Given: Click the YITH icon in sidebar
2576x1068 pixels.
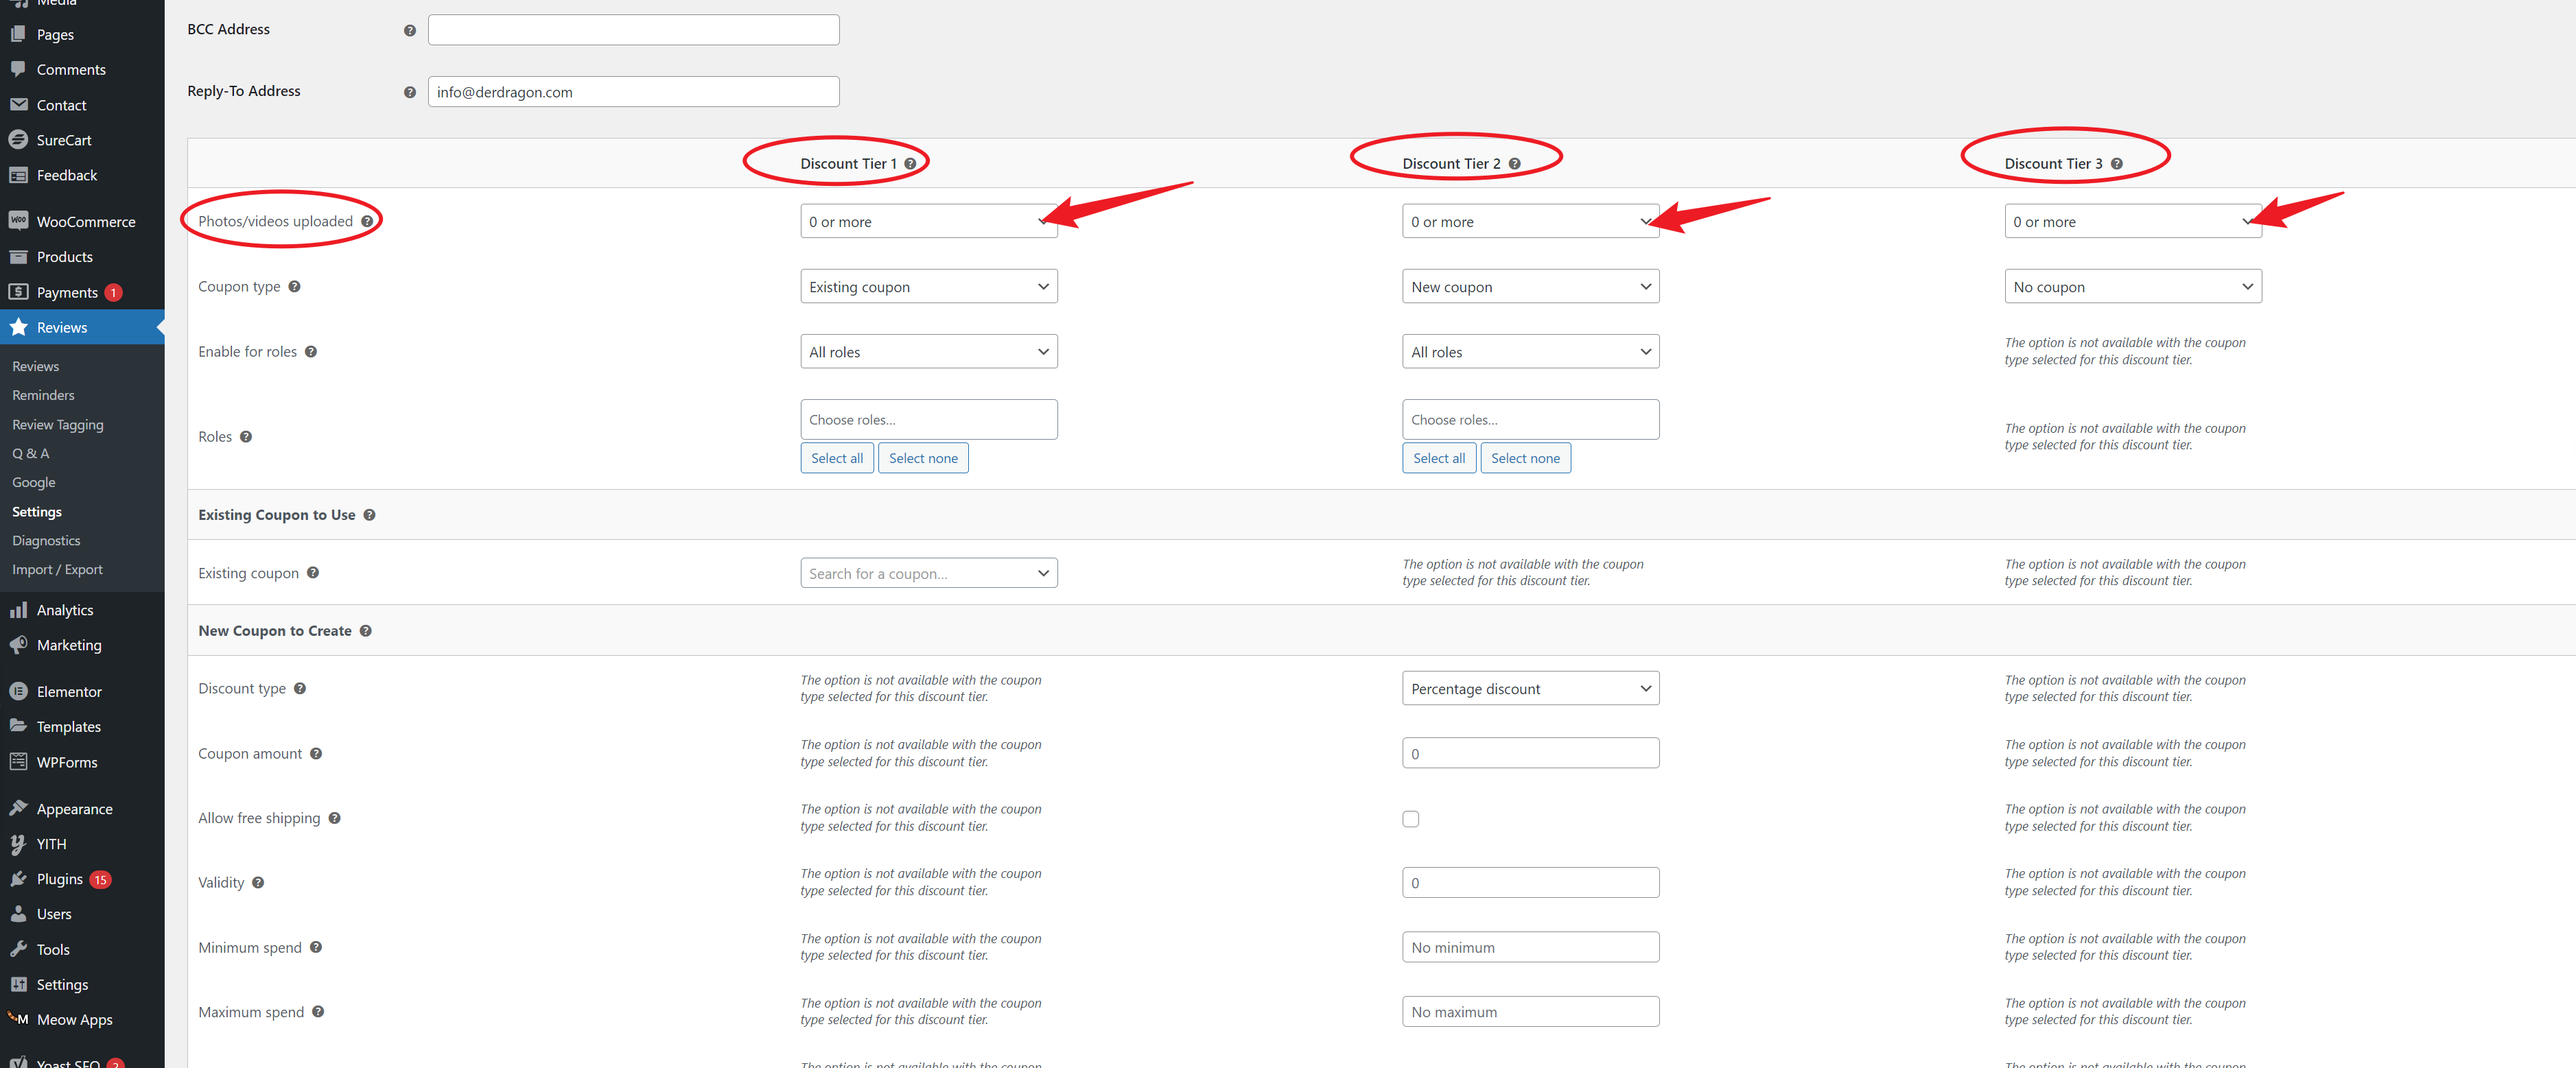Looking at the screenshot, I should click(18, 843).
